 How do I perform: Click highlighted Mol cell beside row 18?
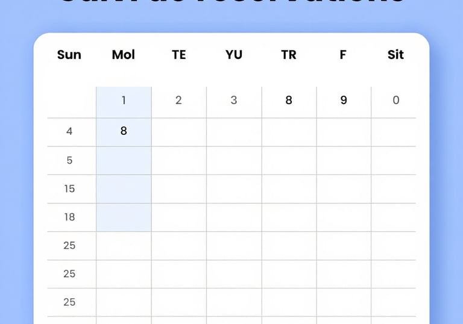[124, 217]
